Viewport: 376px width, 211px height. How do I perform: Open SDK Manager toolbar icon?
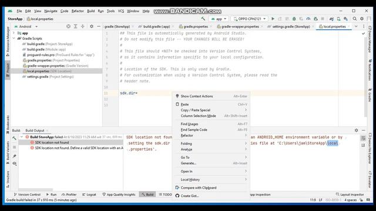[x=345, y=19]
